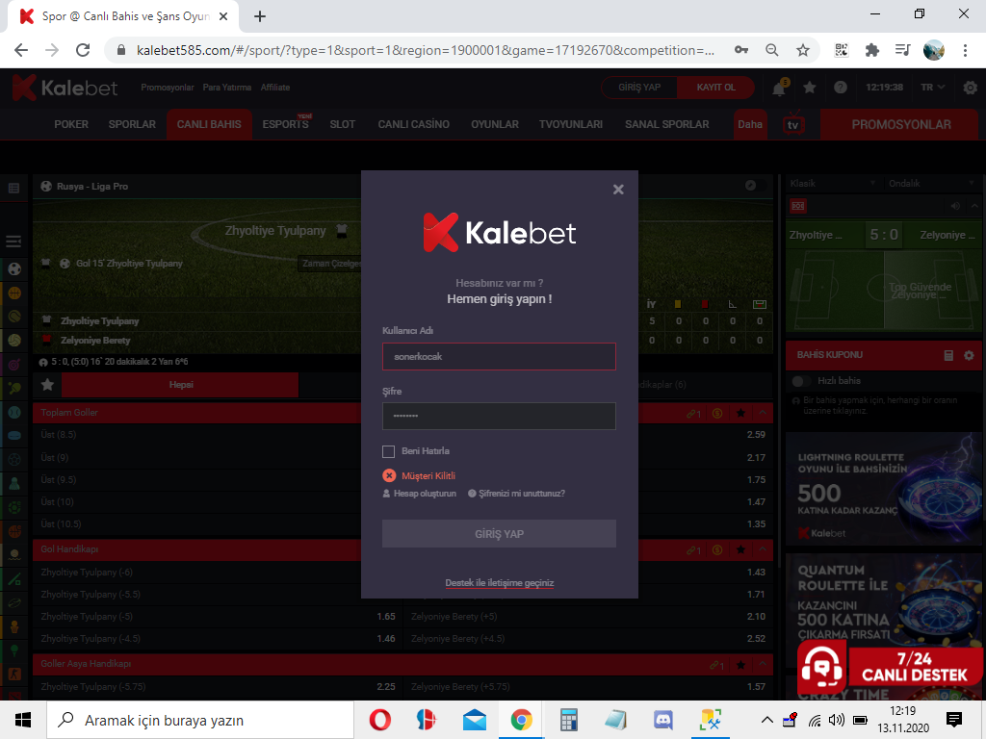The height and width of the screenshot is (739, 986).
Task: Show hidden icons in system tray
Action: (x=766, y=720)
